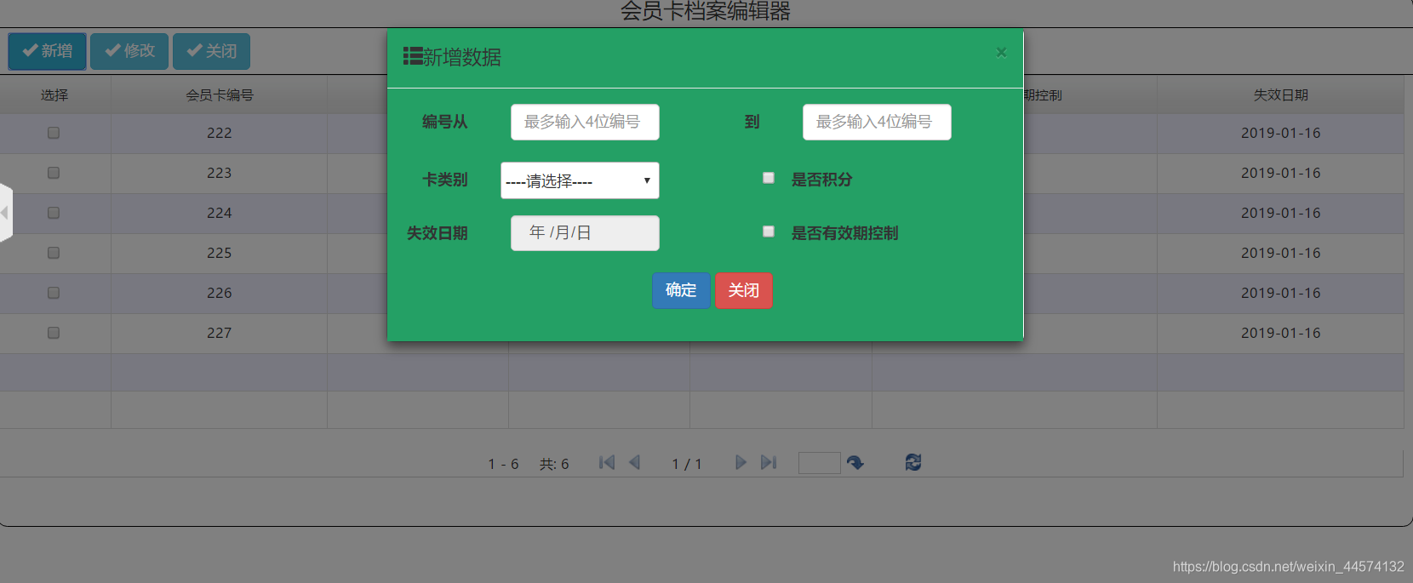Click card number cell 222

point(220,133)
